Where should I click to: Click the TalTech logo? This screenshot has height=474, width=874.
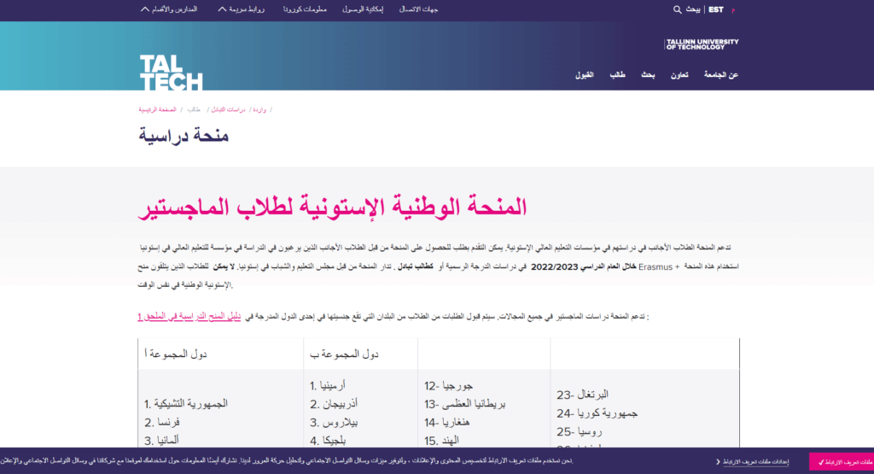point(172,73)
